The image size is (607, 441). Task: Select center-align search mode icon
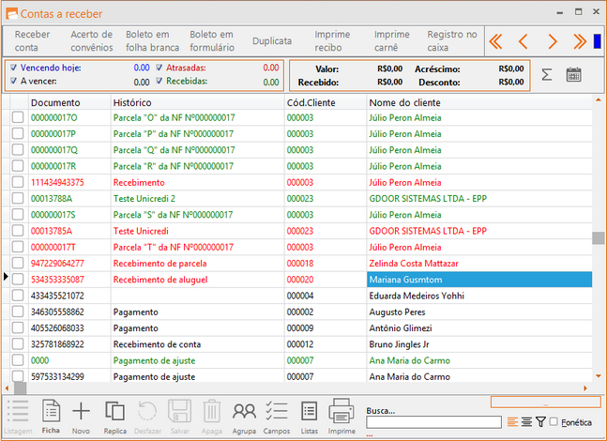coord(526,421)
